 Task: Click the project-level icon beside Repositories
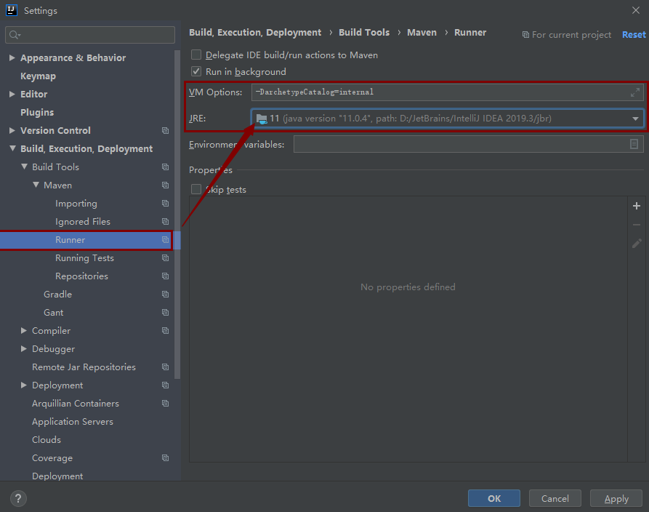[165, 276]
